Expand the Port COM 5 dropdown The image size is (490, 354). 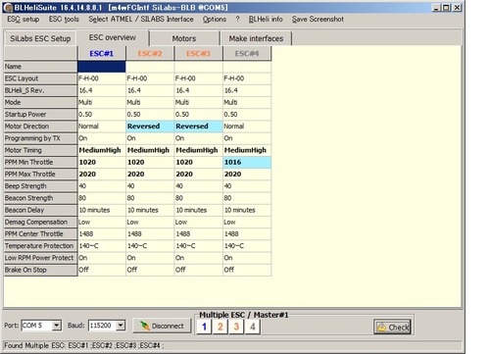click(57, 326)
